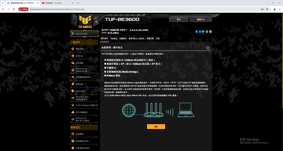Open 訪客網路 guest network in the sidebar

coord(84,63)
